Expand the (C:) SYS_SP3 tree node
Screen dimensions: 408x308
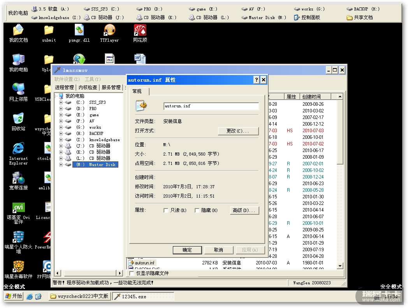[x=61, y=102]
